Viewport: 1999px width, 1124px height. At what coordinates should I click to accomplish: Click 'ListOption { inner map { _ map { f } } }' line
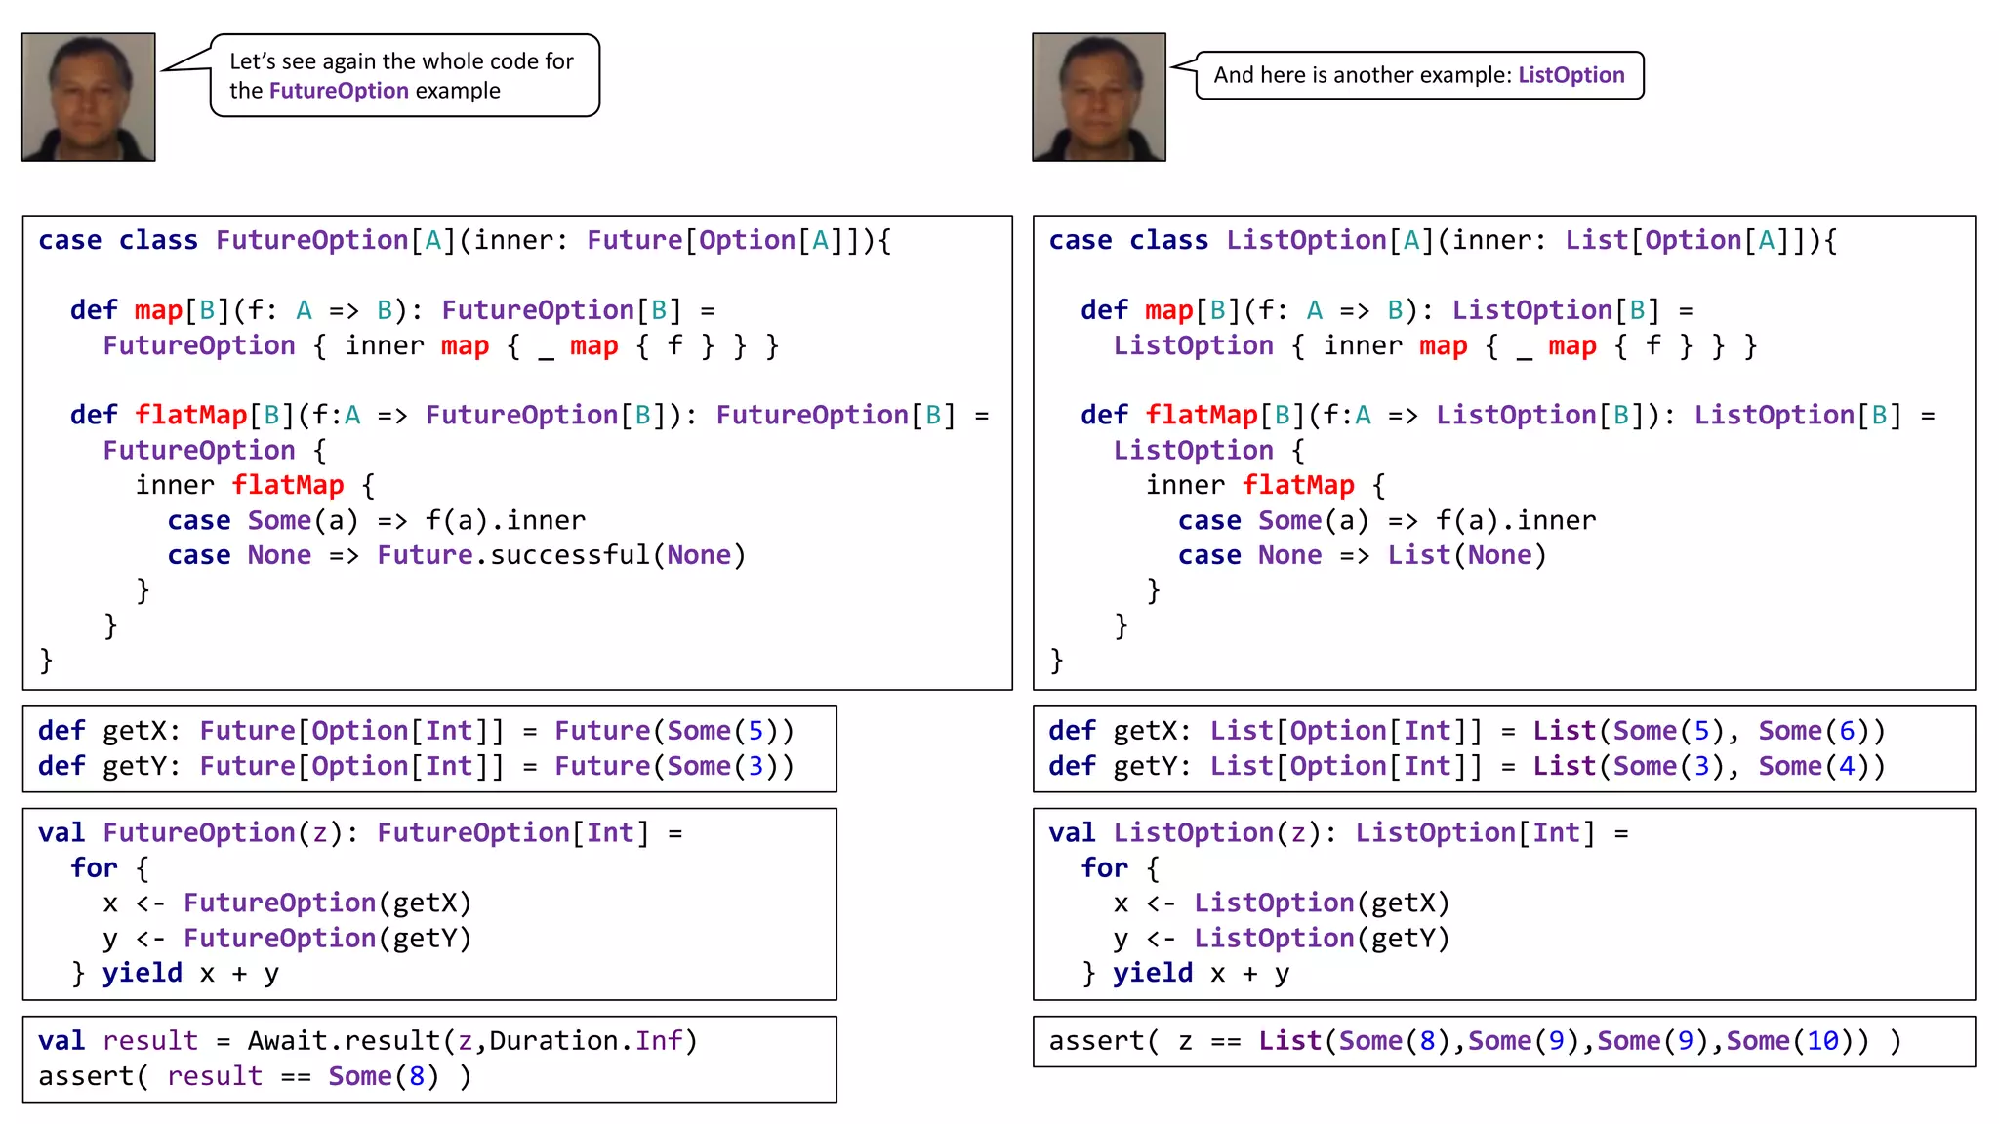(x=1436, y=345)
